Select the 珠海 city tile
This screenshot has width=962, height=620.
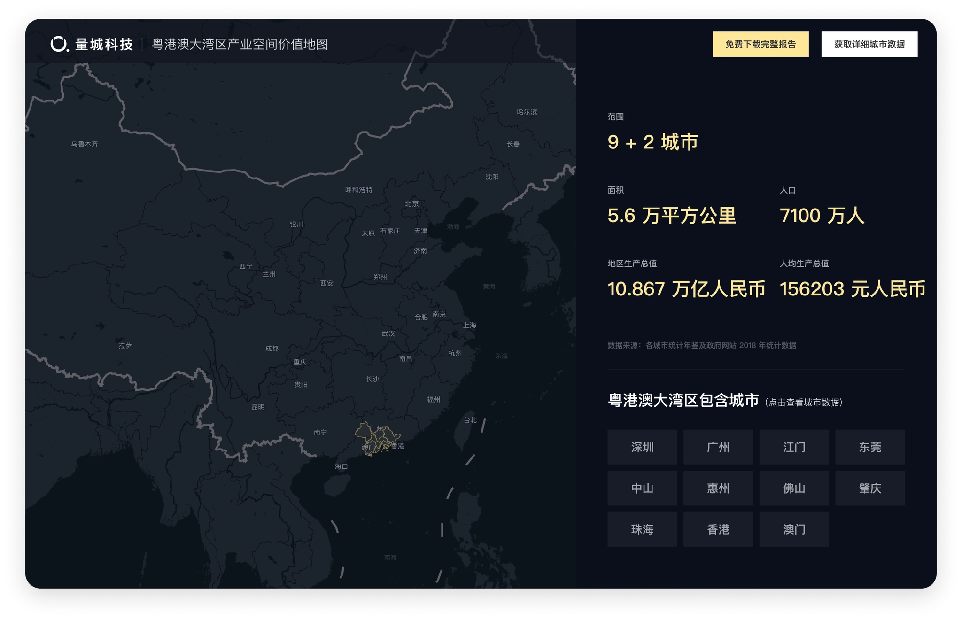coord(642,529)
